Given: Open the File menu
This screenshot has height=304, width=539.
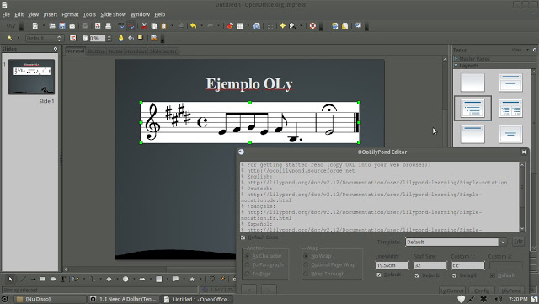Looking at the screenshot, I should click(x=6, y=14).
